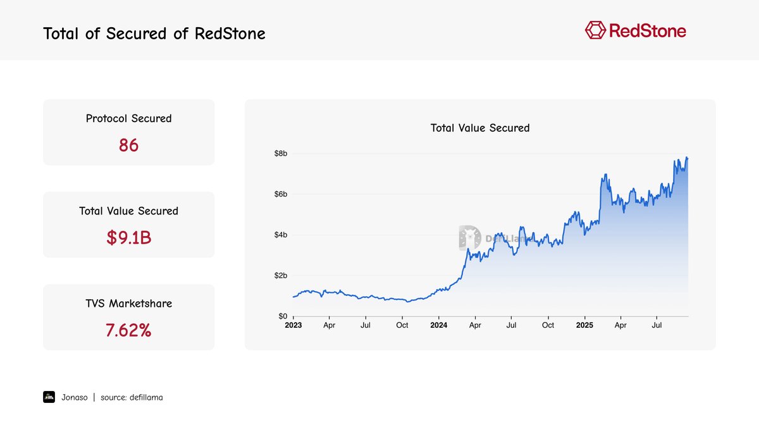This screenshot has height=427, width=759.
Task: Click the Jonaso author name
Action: coord(75,397)
